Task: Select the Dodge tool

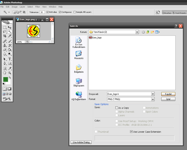Action: coord(10,54)
